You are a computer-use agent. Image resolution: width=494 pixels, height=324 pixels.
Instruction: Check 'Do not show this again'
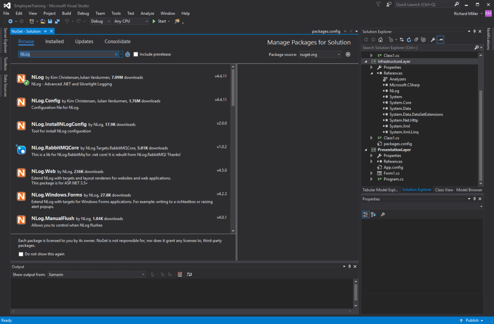21,254
